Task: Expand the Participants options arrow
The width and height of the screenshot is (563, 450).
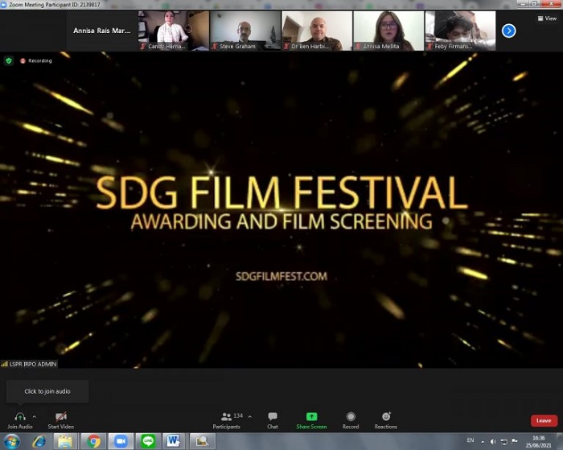Action: 249,416
